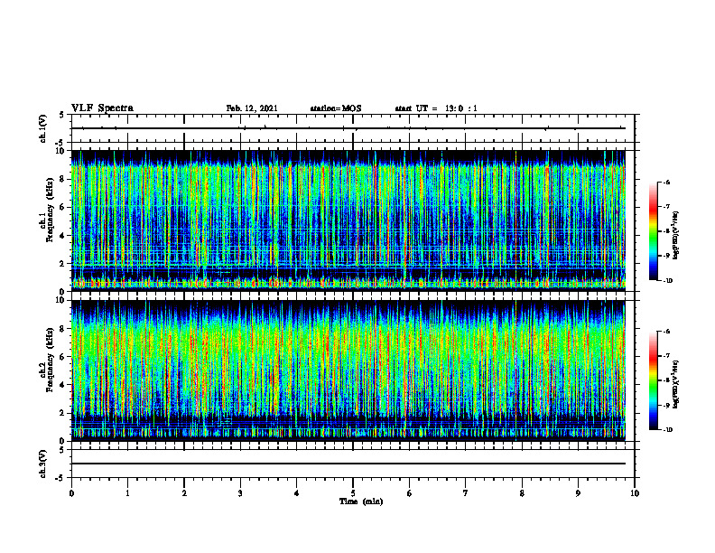The width and height of the screenshot is (715, 553).
Task: Click time axis tick label "2"
Action: (x=184, y=493)
